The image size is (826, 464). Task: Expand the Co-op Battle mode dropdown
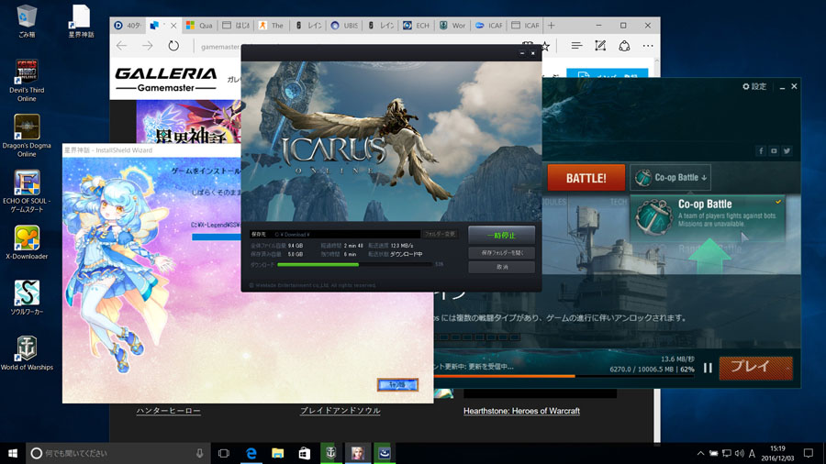coord(670,178)
